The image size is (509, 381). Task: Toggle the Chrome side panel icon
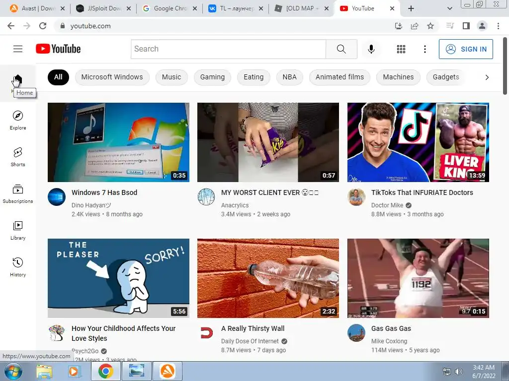466,26
